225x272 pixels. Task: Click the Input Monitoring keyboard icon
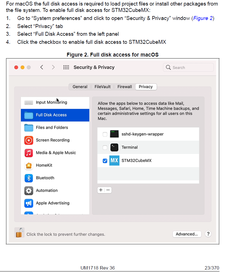[29, 103]
